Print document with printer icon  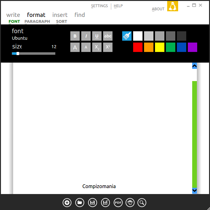(130, 202)
